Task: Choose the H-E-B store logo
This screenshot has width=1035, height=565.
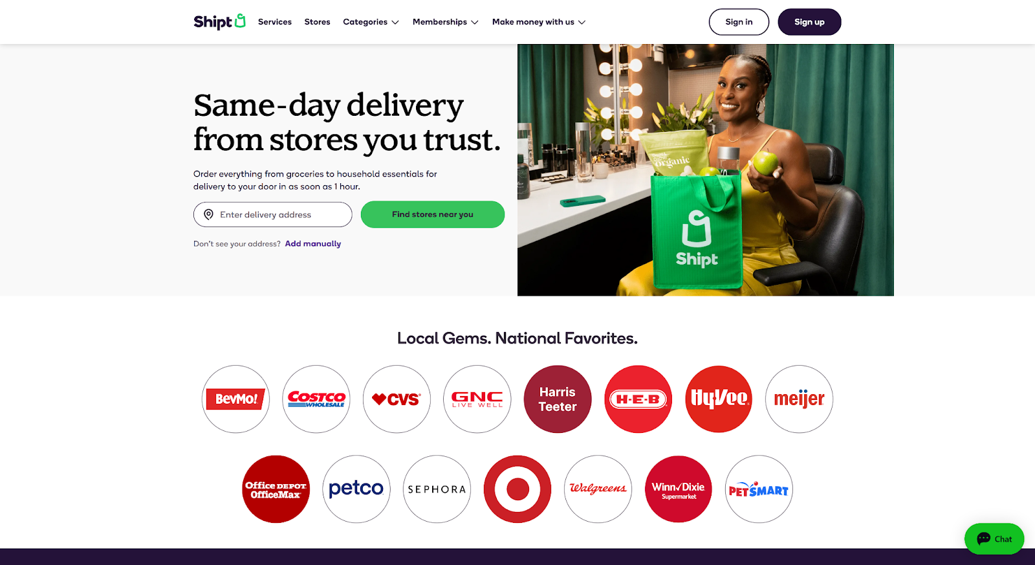Action: 638,399
